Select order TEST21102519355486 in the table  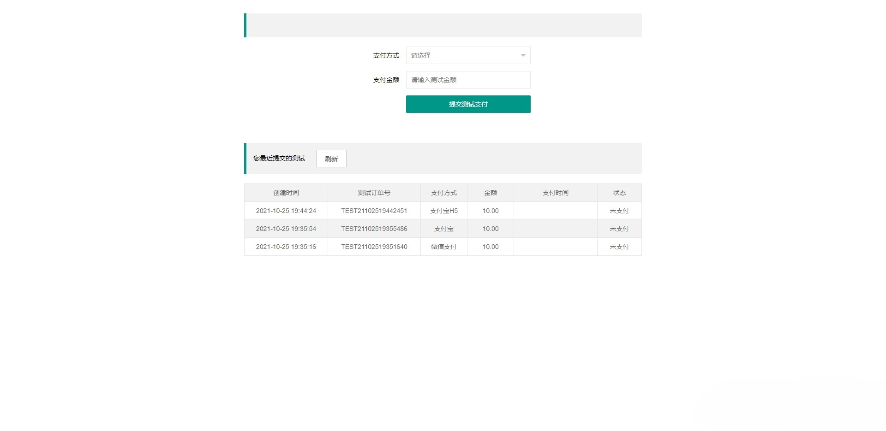tap(373, 229)
